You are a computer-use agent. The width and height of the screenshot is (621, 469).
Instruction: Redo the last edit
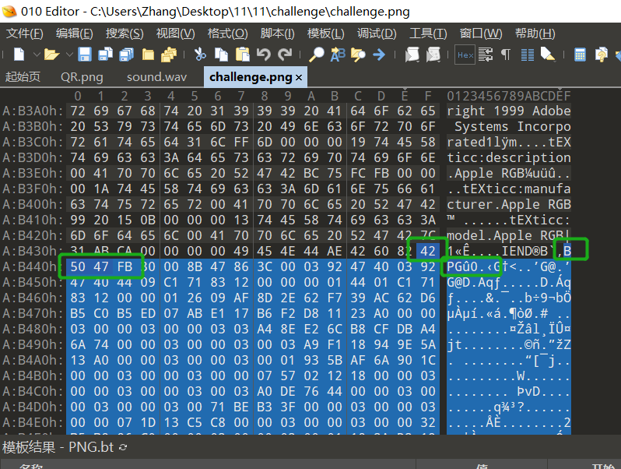pyautogui.click(x=285, y=55)
